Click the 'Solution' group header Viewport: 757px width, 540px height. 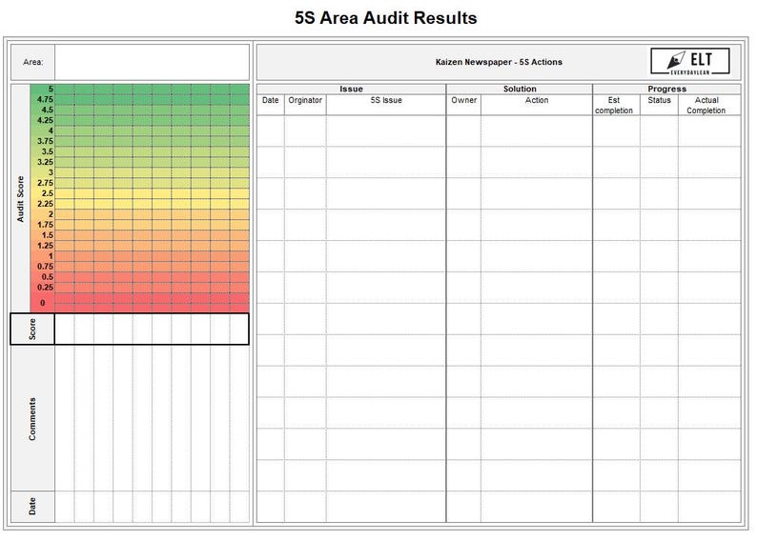coord(520,89)
